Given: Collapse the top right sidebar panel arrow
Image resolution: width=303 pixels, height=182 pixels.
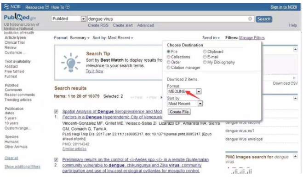Looking at the screenshot, I should pos(295,49).
